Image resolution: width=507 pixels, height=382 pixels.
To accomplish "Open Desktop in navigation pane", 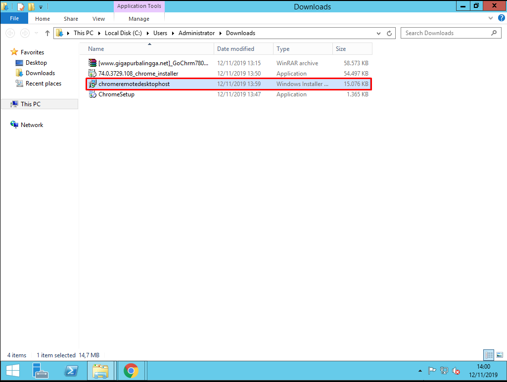I will click(x=36, y=63).
